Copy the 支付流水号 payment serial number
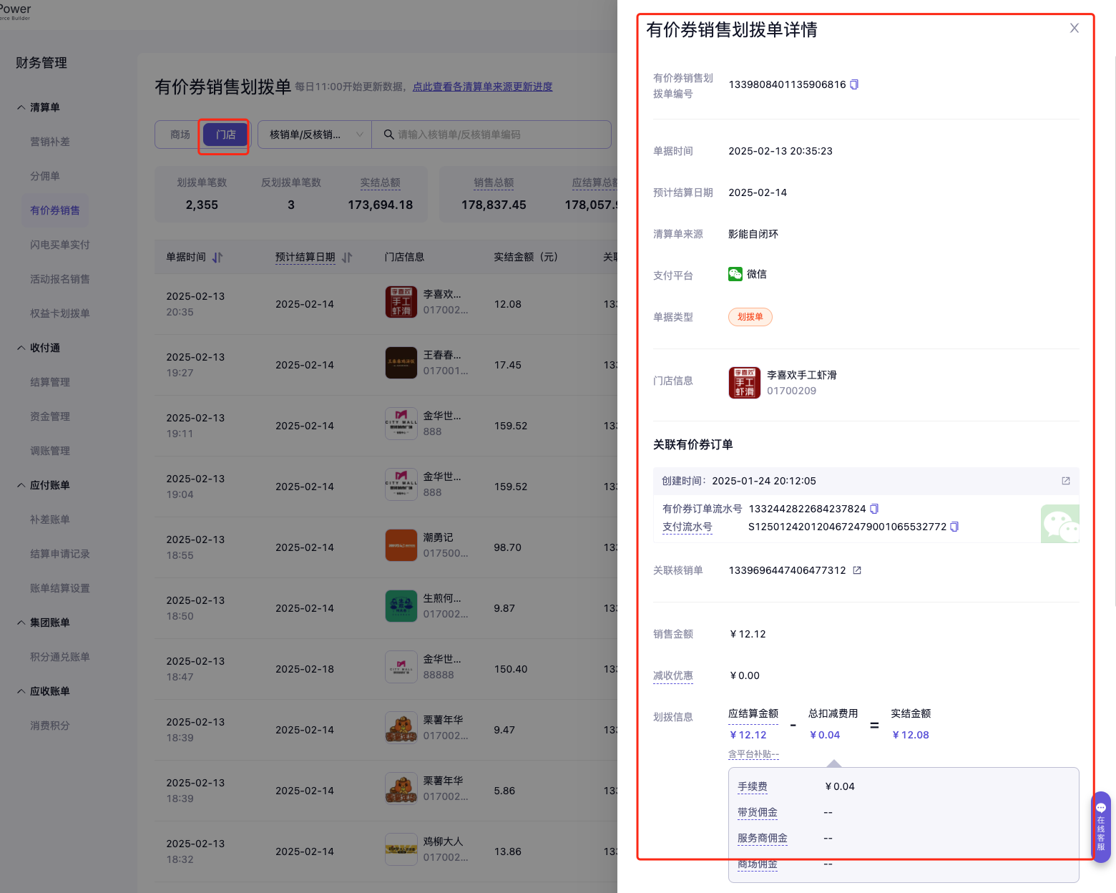Viewport: 1116px width, 893px height. [954, 527]
